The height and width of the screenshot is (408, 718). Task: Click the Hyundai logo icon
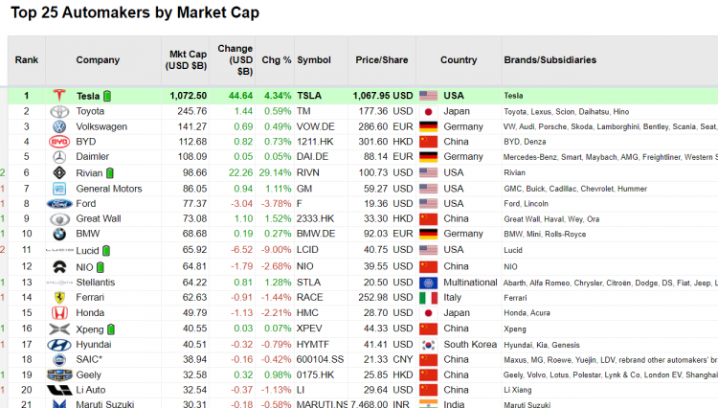(x=59, y=345)
